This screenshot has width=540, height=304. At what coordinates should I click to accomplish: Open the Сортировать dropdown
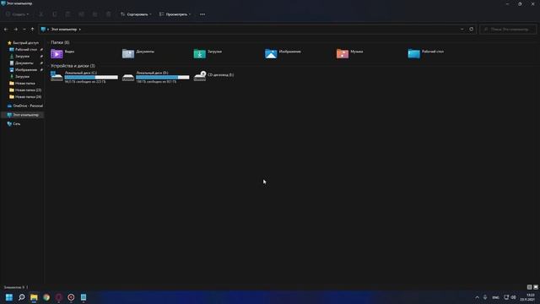click(x=136, y=14)
